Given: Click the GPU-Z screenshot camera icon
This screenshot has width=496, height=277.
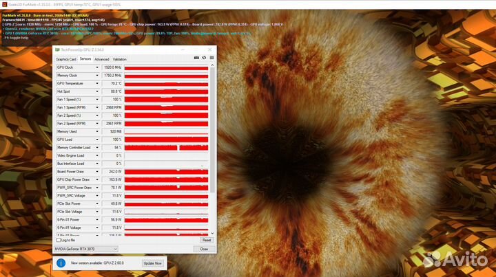Looking at the screenshot, I should pos(196,58).
